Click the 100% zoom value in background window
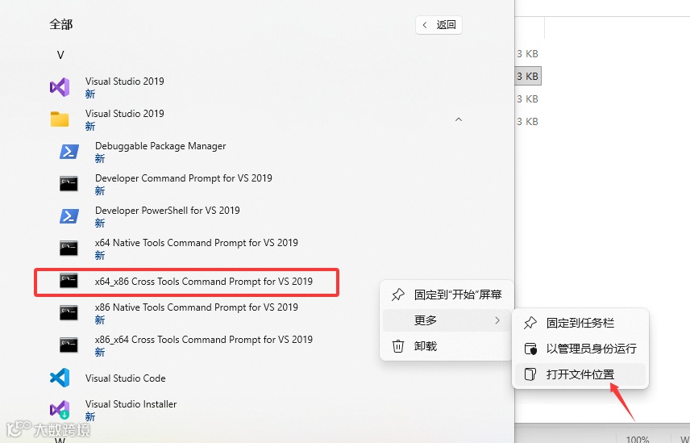Screen dimensions: 690x443 point(637,439)
